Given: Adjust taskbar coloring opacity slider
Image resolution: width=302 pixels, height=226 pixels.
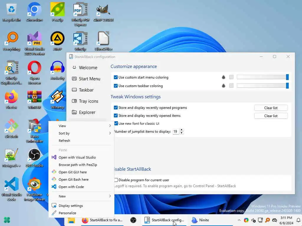Looking at the screenshot, I should 263,86.
